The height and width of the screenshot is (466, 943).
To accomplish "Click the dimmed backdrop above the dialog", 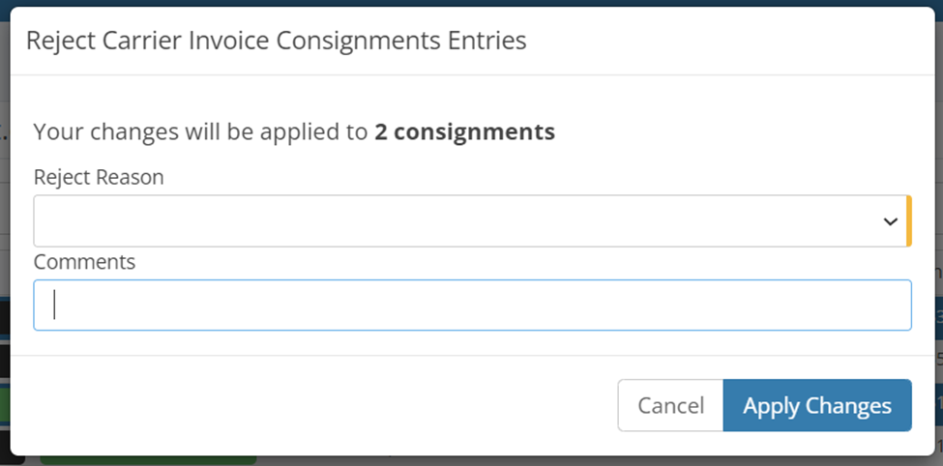I will (471, 3).
